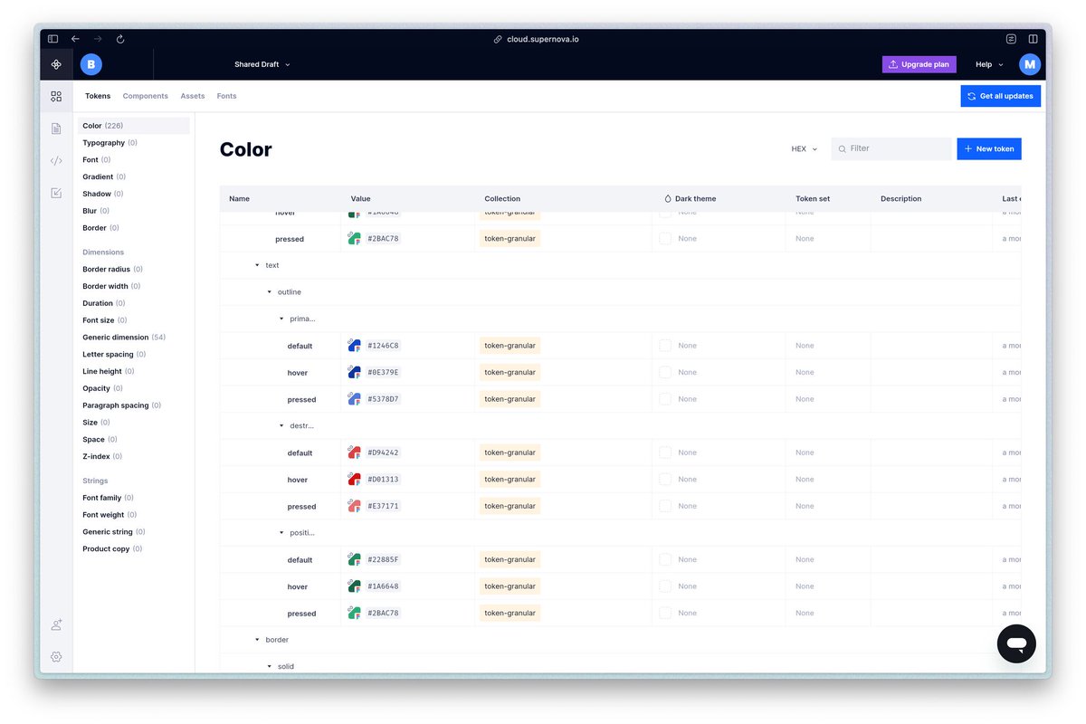Click the #1246C8 blue color swatch

pyautogui.click(x=355, y=345)
